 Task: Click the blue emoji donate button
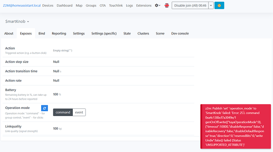tap(219, 6)
